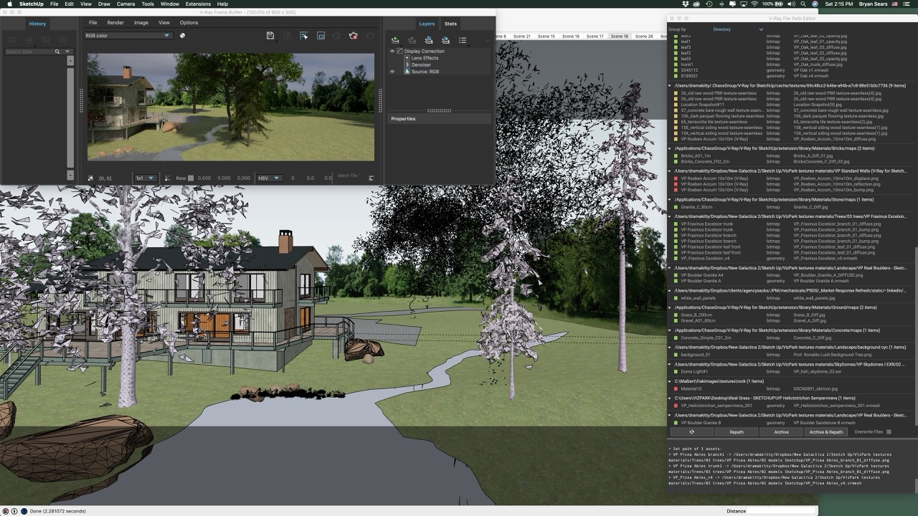Switch to the Stats tab
This screenshot has width=918, height=516.
[x=450, y=24]
